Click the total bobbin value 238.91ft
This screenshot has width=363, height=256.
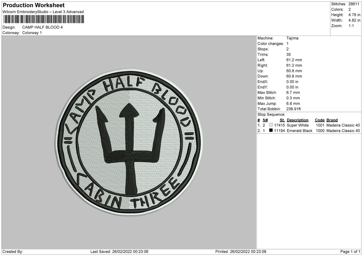click(293, 109)
